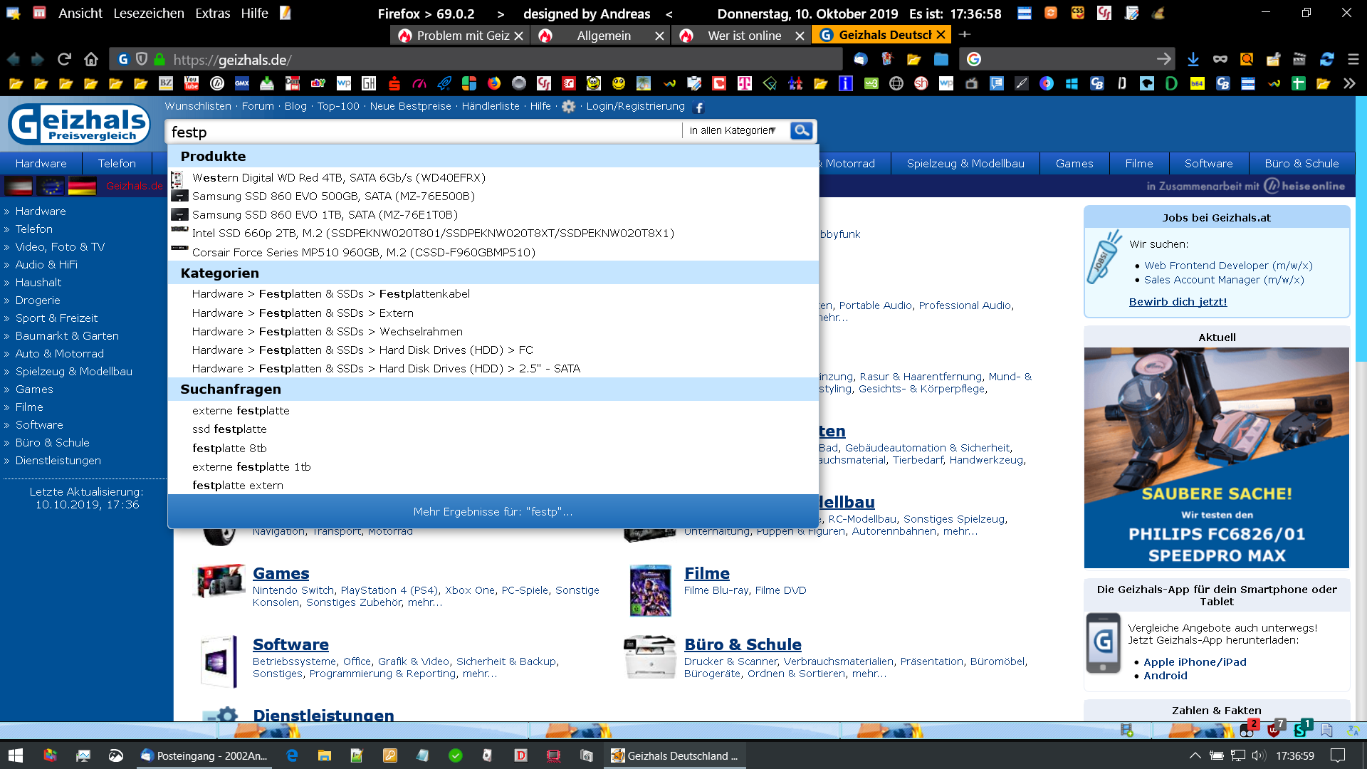
Task: Select suggestion 'externe festplatte 1tb'
Action: tap(251, 467)
